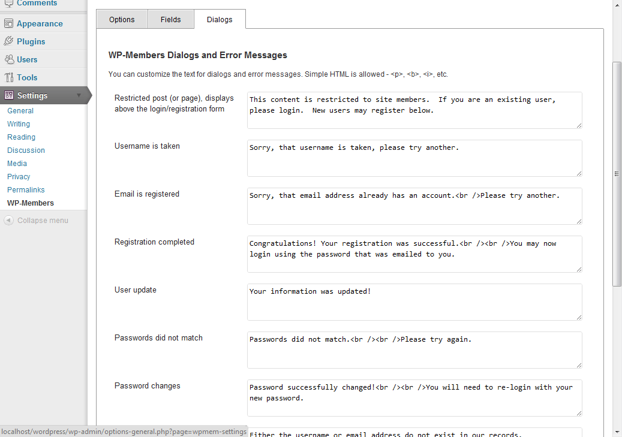The image size is (622, 437).
Task: Click the 'Email is registered' label
Action: coord(147,194)
